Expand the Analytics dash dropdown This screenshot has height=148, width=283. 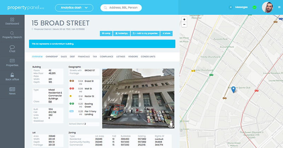tap(74, 7)
